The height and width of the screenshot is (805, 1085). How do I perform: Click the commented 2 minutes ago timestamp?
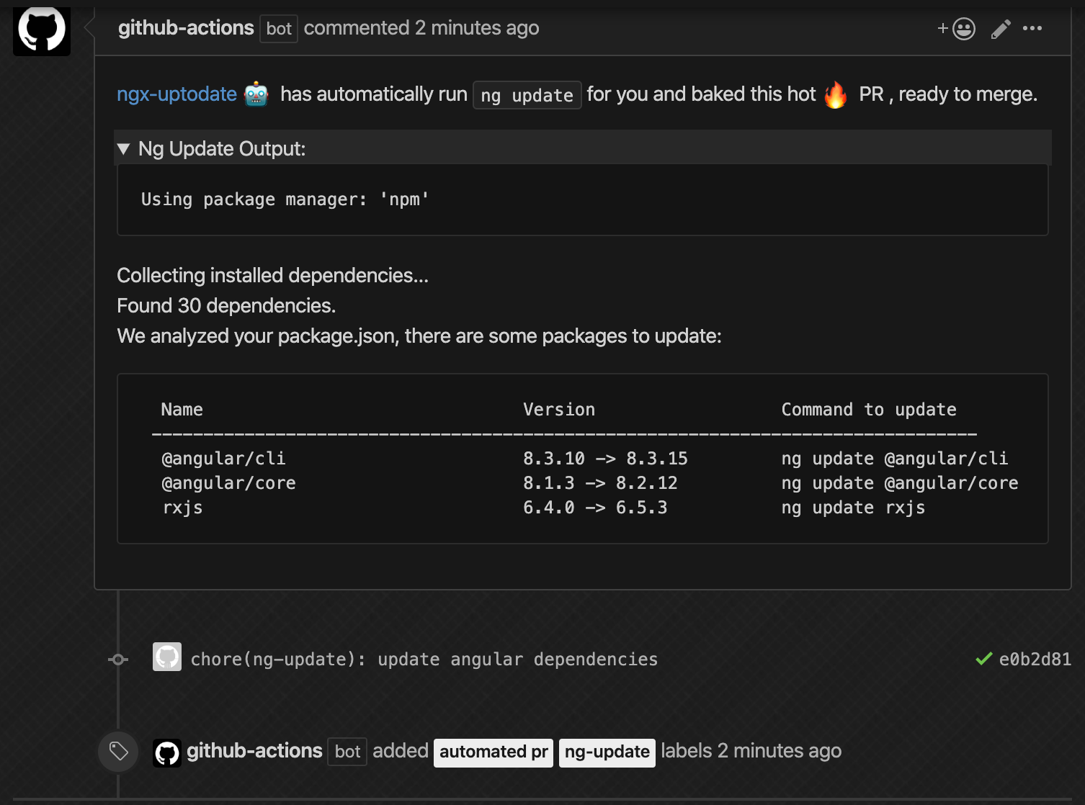point(421,27)
